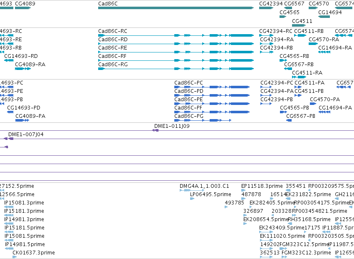354x259 pixels.
Task: Select the CG4511-RB transcript label
Action: pyautogui.click(x=309, y=31)
